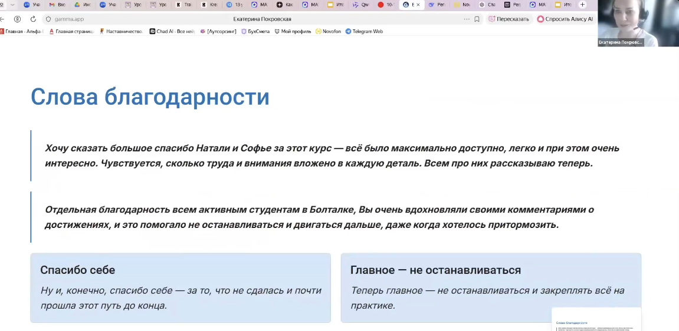Switch to the Google Drive tab
Screen dimensions: 679x331
click(83, 5)
